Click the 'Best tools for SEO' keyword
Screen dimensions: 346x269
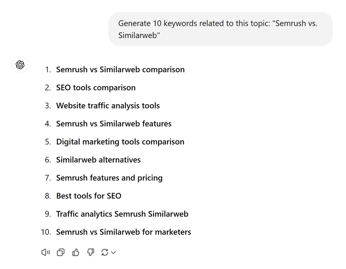click(89, 196)
